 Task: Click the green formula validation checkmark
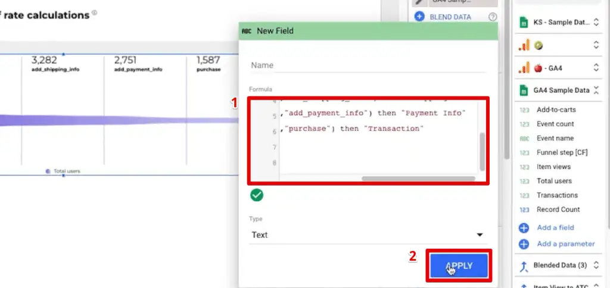point(257,195)
